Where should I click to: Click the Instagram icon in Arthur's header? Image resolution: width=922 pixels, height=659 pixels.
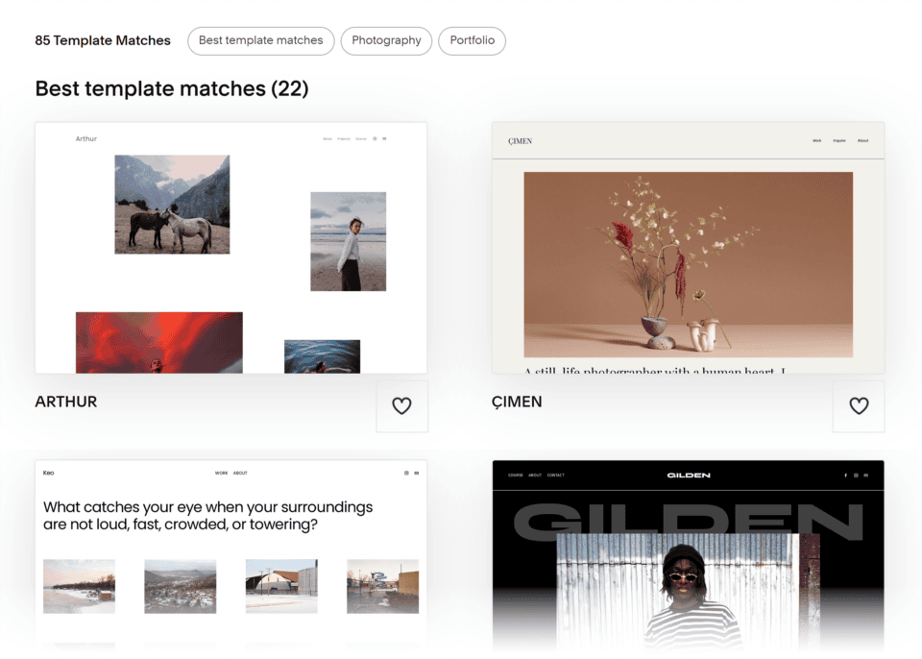(375, 137)
